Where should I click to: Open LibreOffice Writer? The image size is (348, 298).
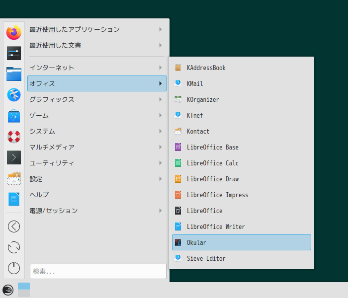[x=242, y=226]
